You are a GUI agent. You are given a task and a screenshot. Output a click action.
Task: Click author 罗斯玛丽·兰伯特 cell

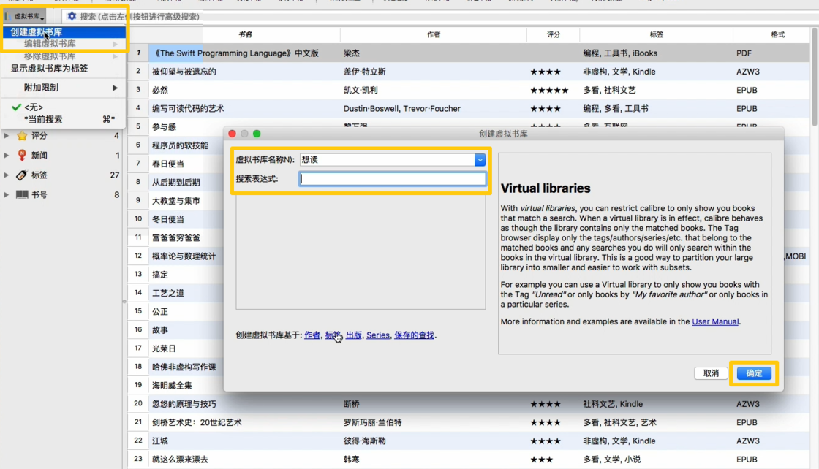372,422
